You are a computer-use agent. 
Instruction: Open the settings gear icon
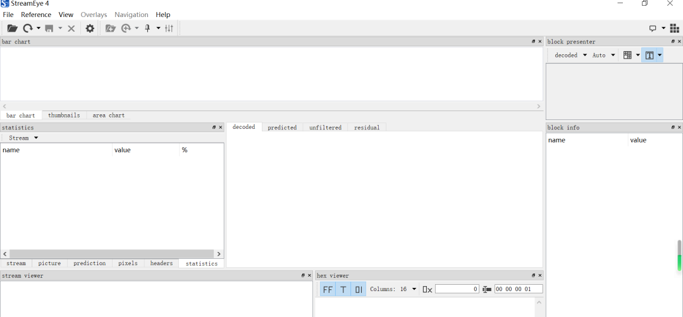coord(90,28)
